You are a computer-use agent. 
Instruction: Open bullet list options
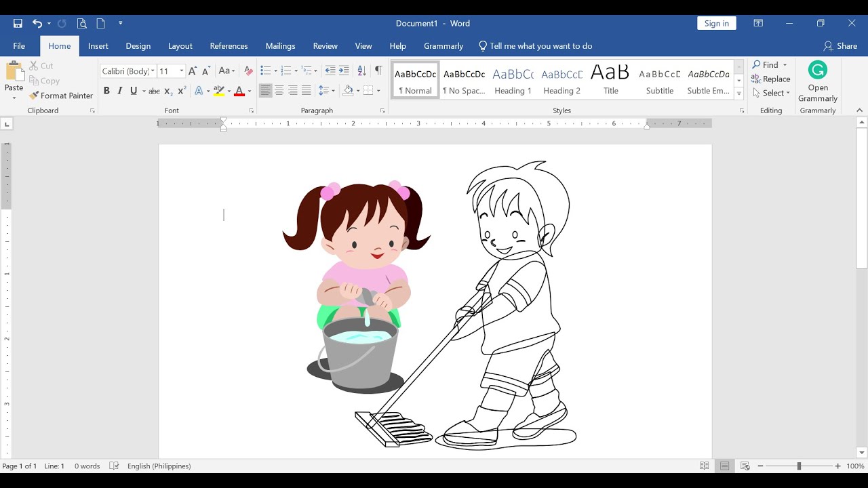[x=276, y=71]
